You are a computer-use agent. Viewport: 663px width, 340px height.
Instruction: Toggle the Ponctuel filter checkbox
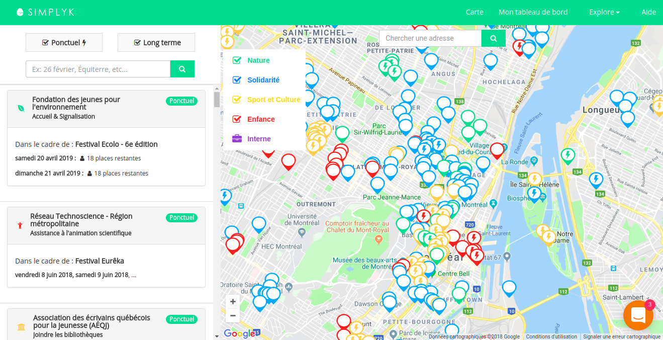coord(64,43)
